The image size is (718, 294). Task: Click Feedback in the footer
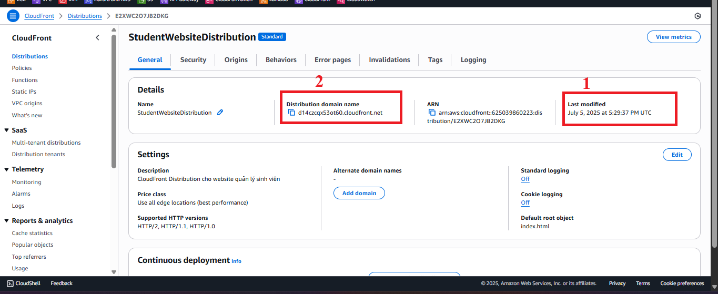62,283
